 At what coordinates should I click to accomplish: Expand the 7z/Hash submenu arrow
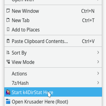pos(98,83)
